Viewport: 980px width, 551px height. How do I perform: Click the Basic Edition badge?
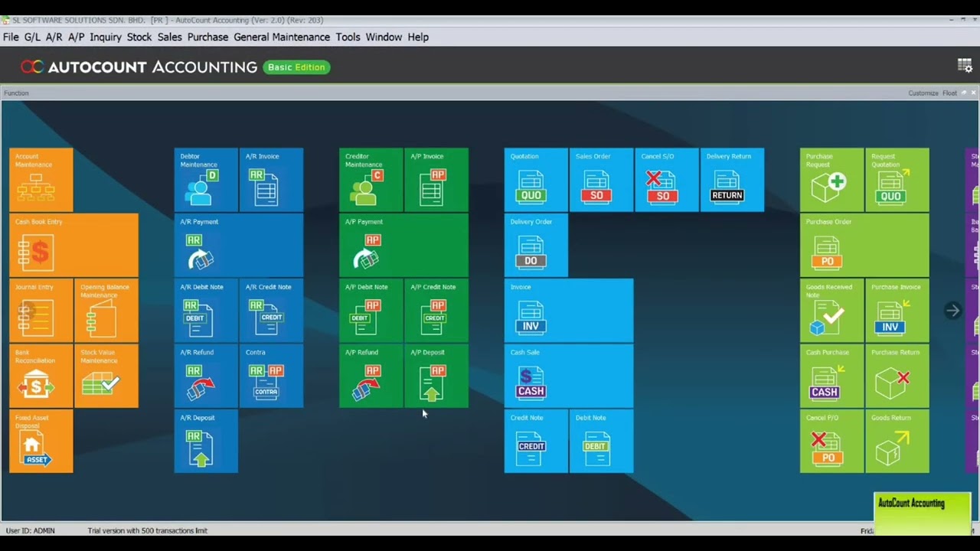[296, 67]
